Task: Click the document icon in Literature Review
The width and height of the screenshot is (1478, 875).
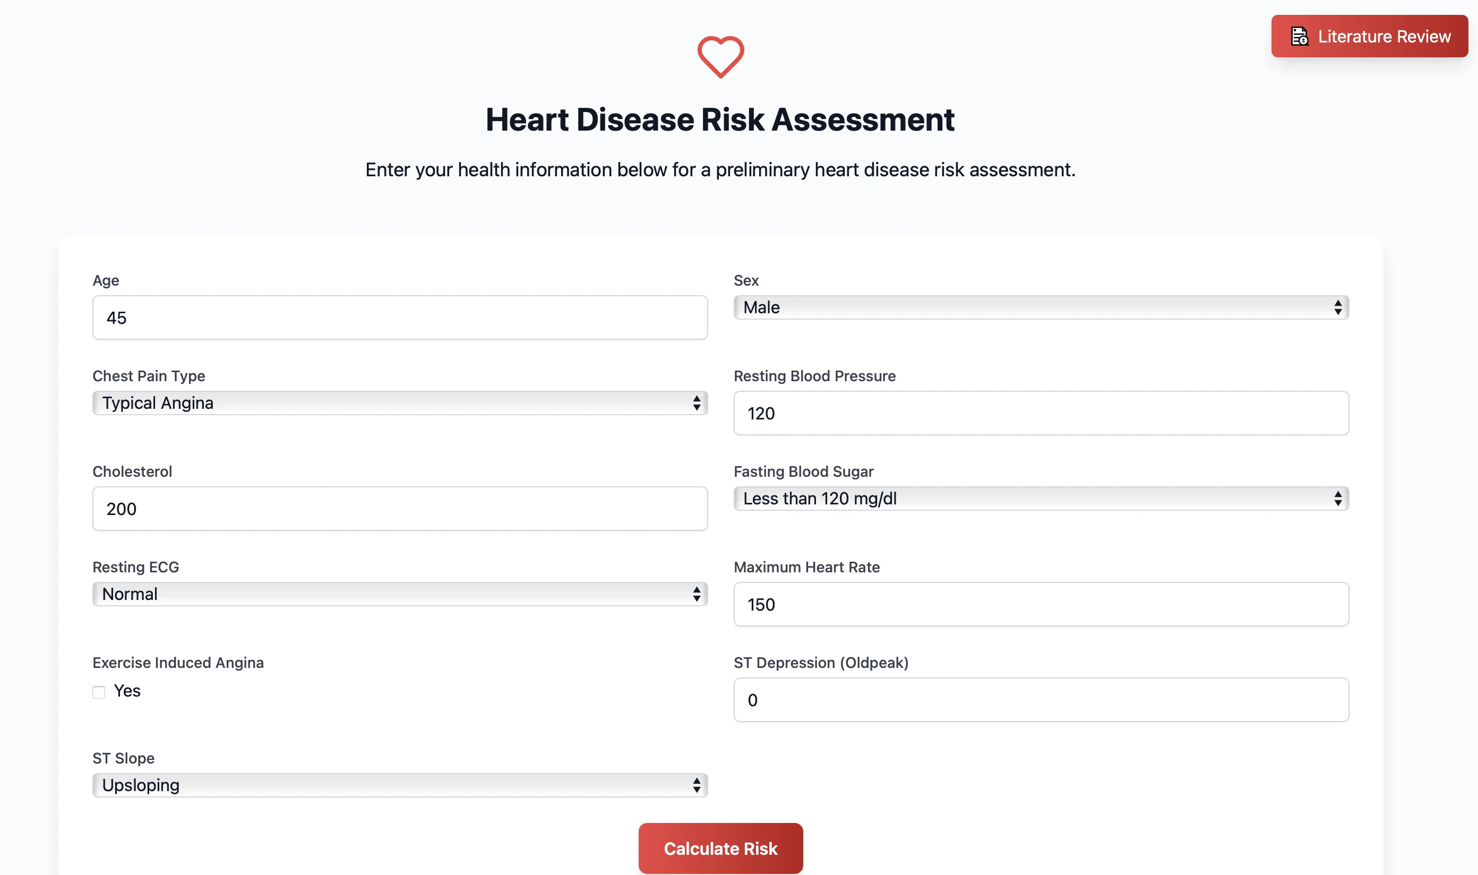Action: point(1300,37)
